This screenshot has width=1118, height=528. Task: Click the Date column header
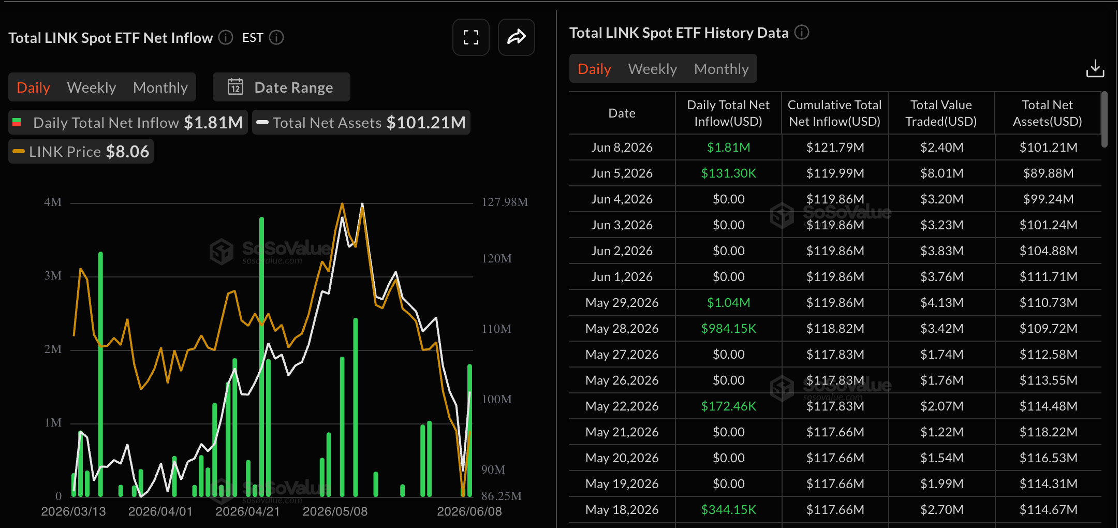(622, 113)
